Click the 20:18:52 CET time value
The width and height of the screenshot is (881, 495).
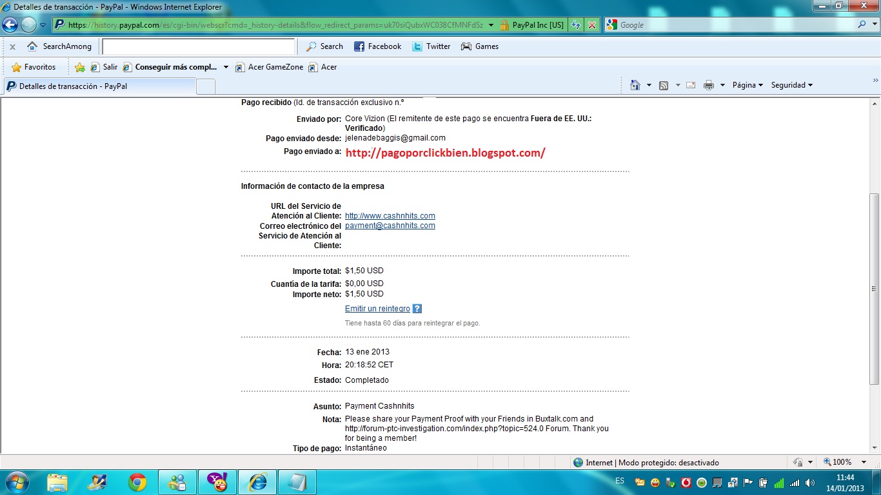tap(369, 365)
